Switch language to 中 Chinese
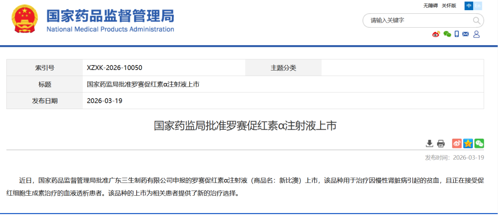 469,6
